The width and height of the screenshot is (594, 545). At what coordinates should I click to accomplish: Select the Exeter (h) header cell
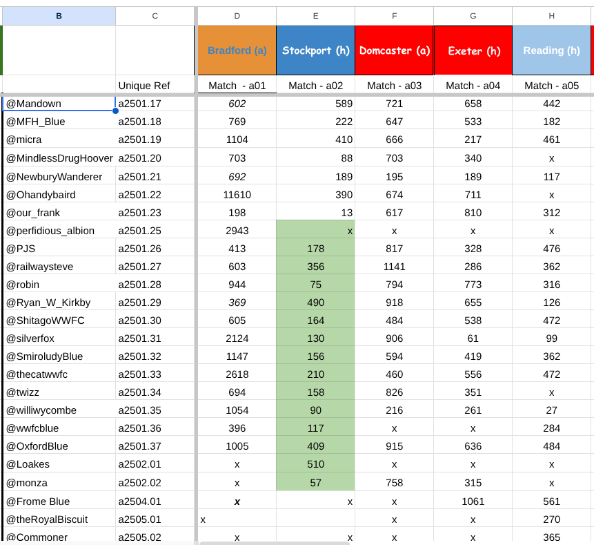pyautogui.click(x=473, y=50)
